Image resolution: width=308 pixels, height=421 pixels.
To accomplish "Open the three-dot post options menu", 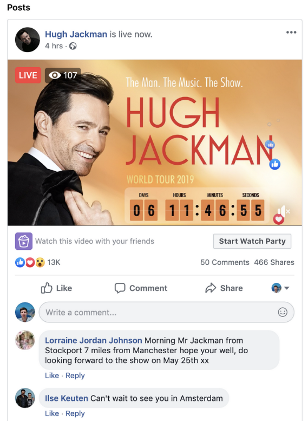I will 291,33.
